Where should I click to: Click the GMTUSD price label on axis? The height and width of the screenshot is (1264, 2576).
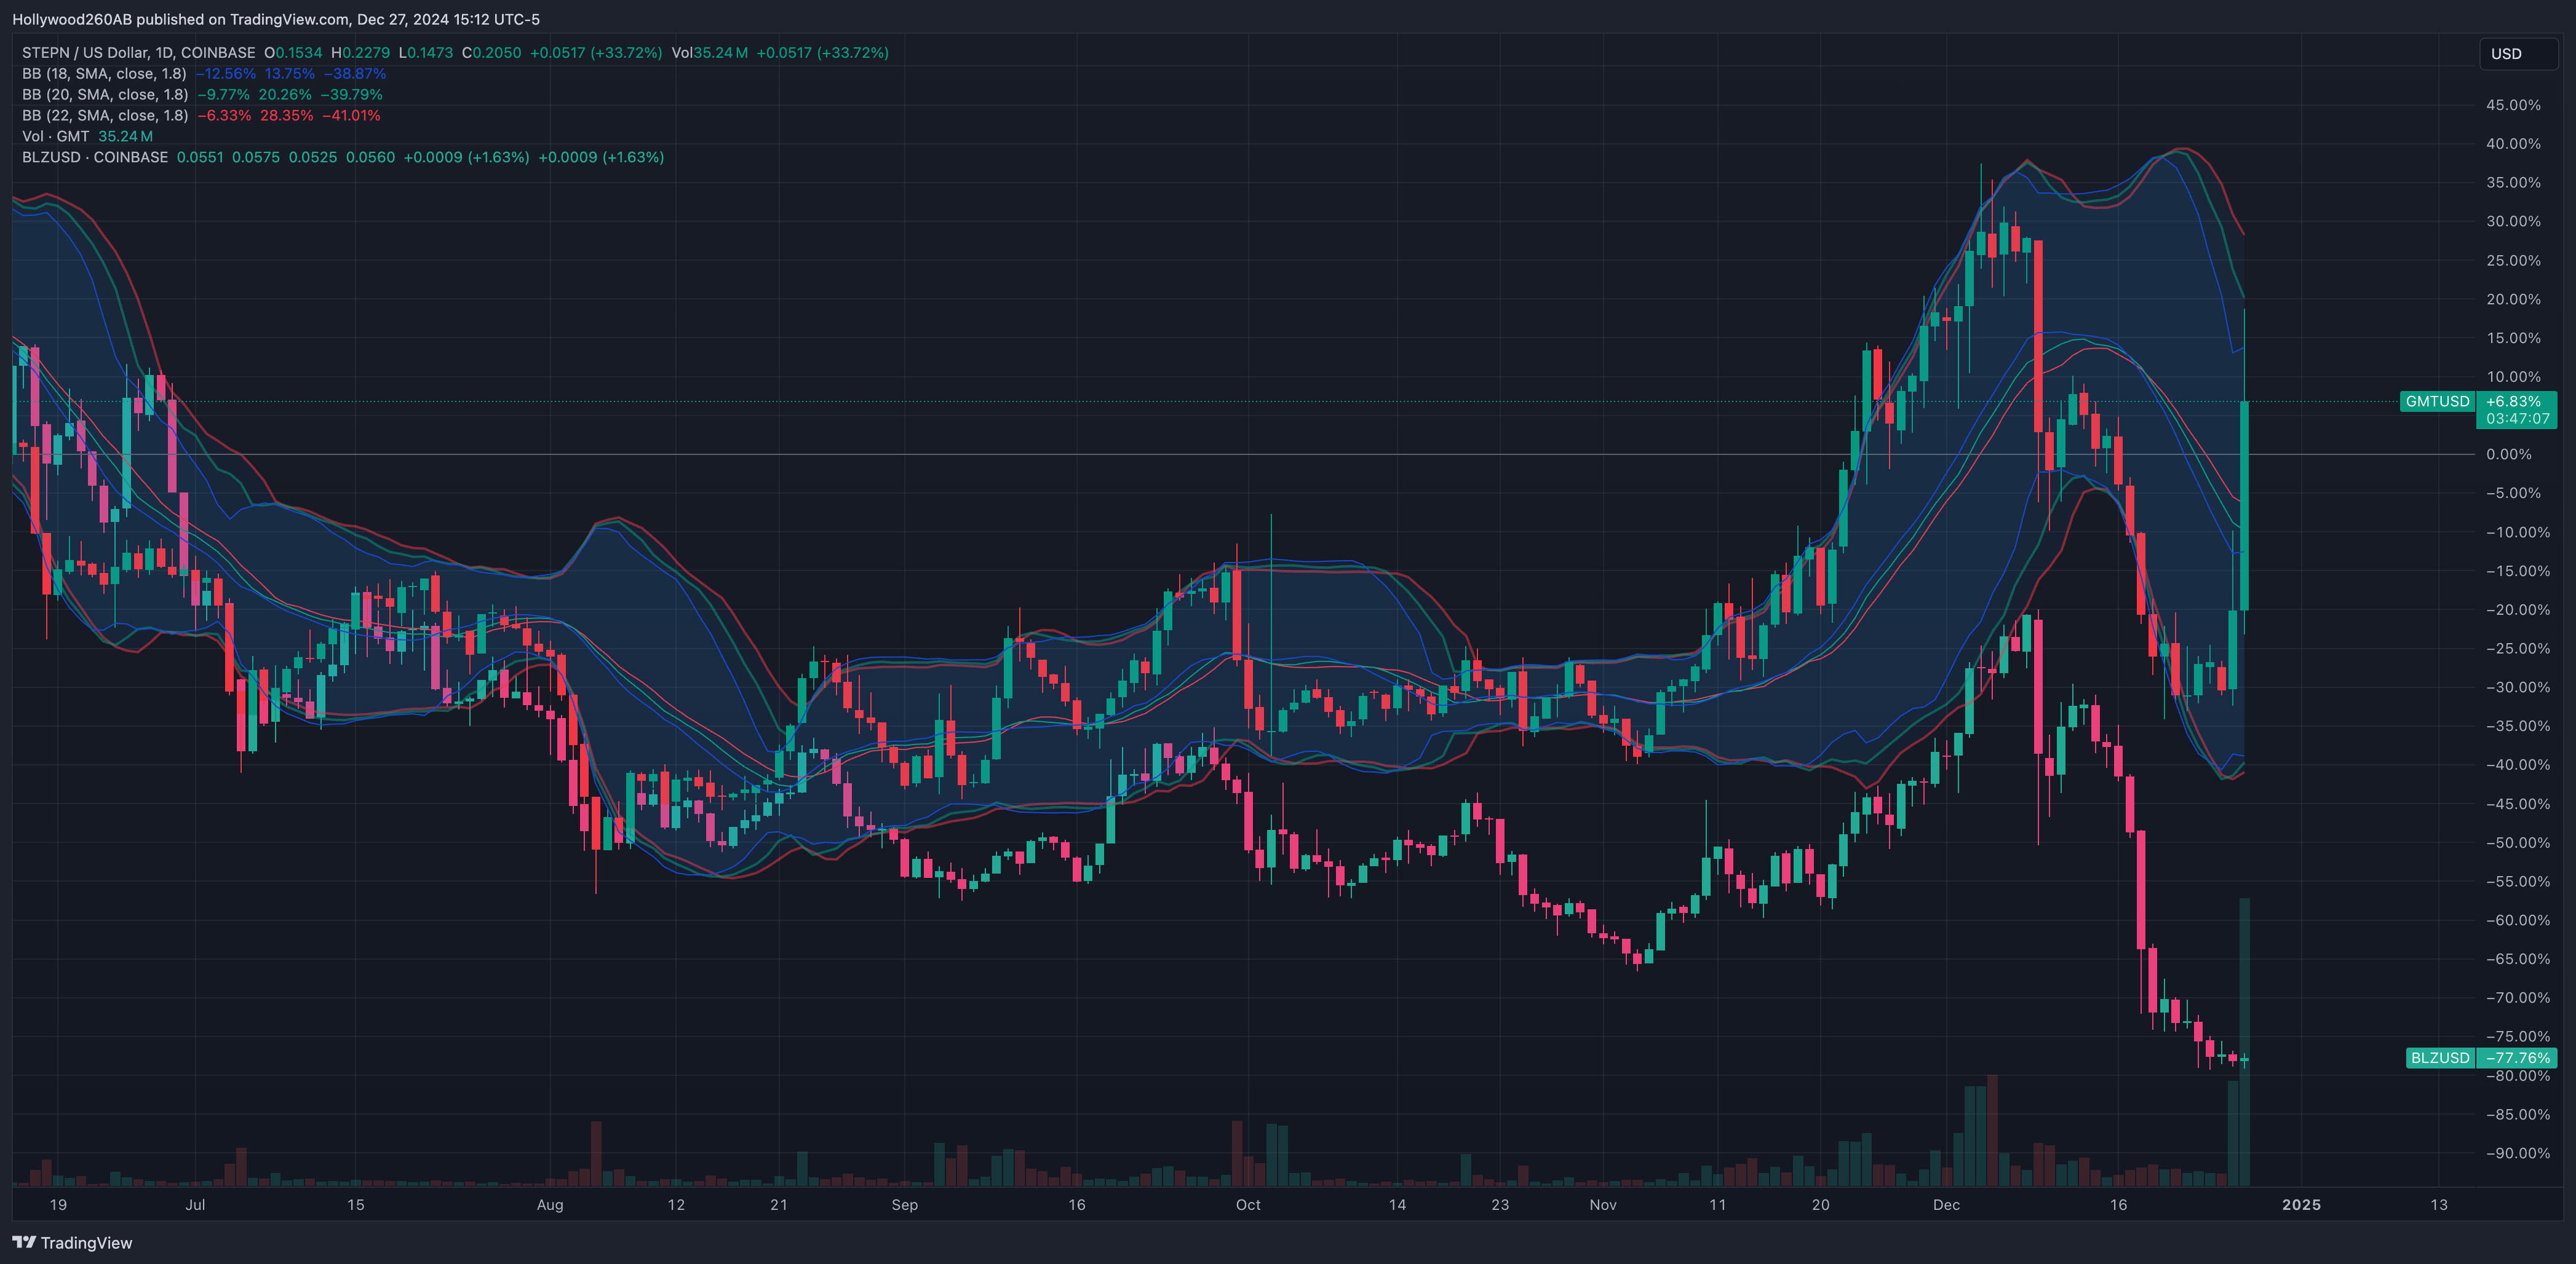coord(2437,401)
